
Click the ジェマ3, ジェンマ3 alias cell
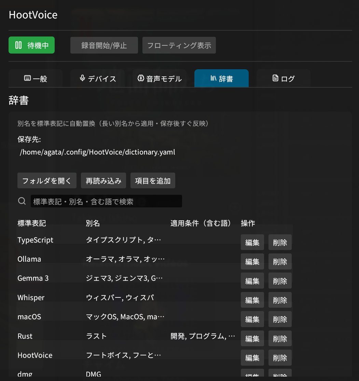pyautogui.click(x=124, y=278)
